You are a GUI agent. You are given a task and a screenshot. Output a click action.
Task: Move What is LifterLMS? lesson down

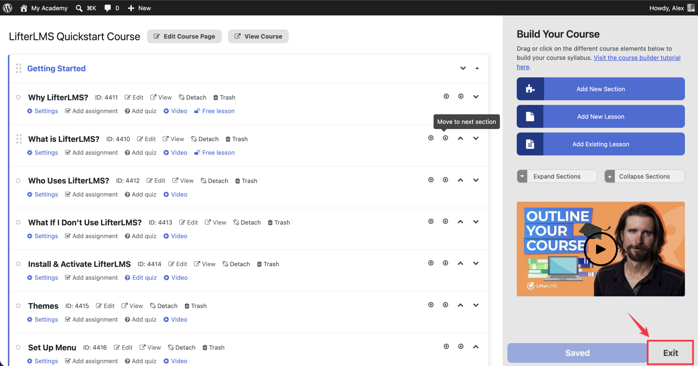pyautogui.click(x=476, y=138)
